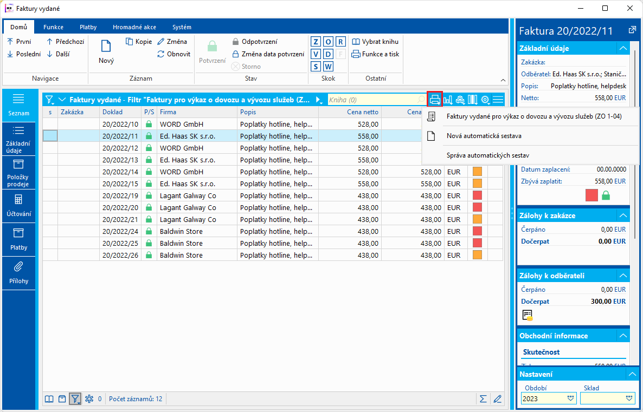The width and height of the screenshot is (643, 412).
Task: Toggle selection cell for invoice 20/2022/11 row
Action: (50, 136)
